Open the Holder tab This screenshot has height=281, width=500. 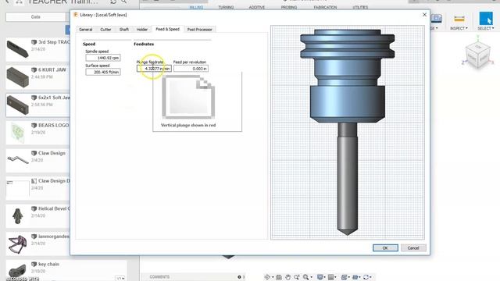[142, 30]
